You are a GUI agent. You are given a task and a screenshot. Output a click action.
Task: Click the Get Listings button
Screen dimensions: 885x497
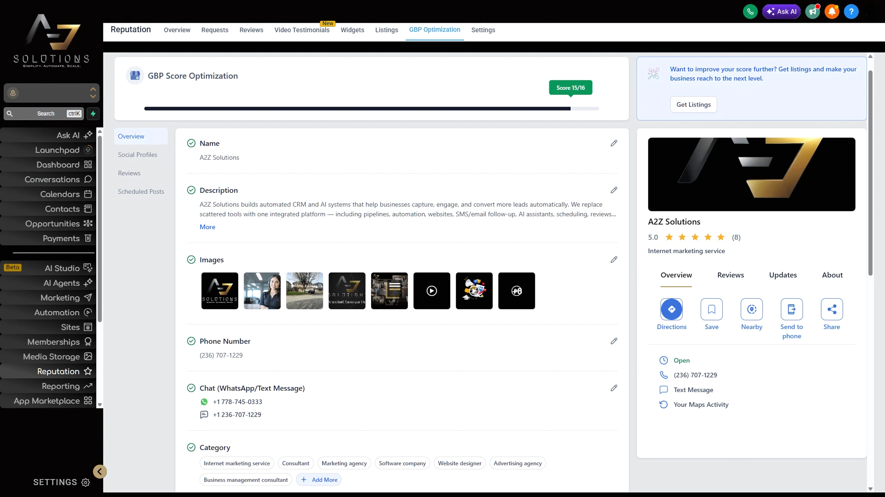[693, 104]
